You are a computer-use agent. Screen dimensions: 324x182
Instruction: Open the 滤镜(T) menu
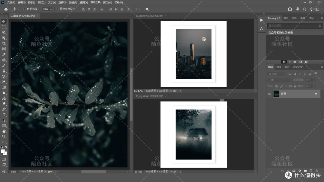tap(73, 2)
